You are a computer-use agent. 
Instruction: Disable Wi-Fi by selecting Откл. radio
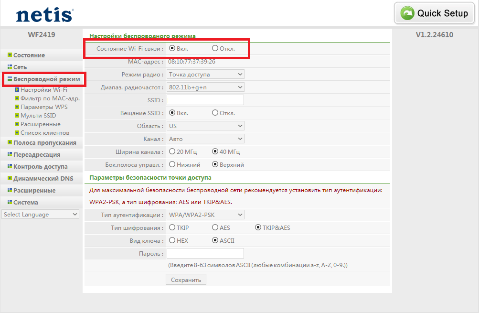tap(215, 48)
